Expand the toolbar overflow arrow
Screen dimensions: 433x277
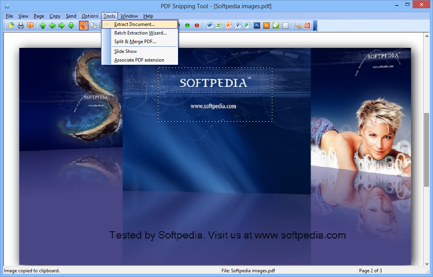[x=316, y=26]
